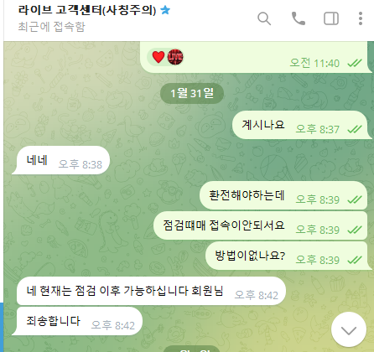The height and width of the screenshot is (352, 374).
Task: Click read checkmarks on the 11:40 message
Action: pyautogui.click(x=355, y=64)
